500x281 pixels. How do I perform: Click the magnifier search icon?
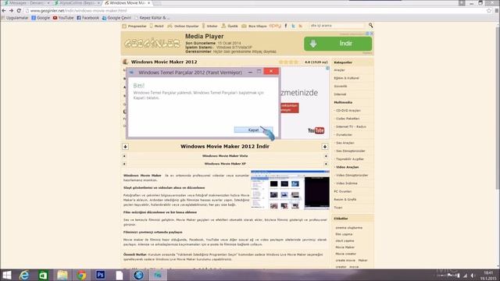coord(370,25)
